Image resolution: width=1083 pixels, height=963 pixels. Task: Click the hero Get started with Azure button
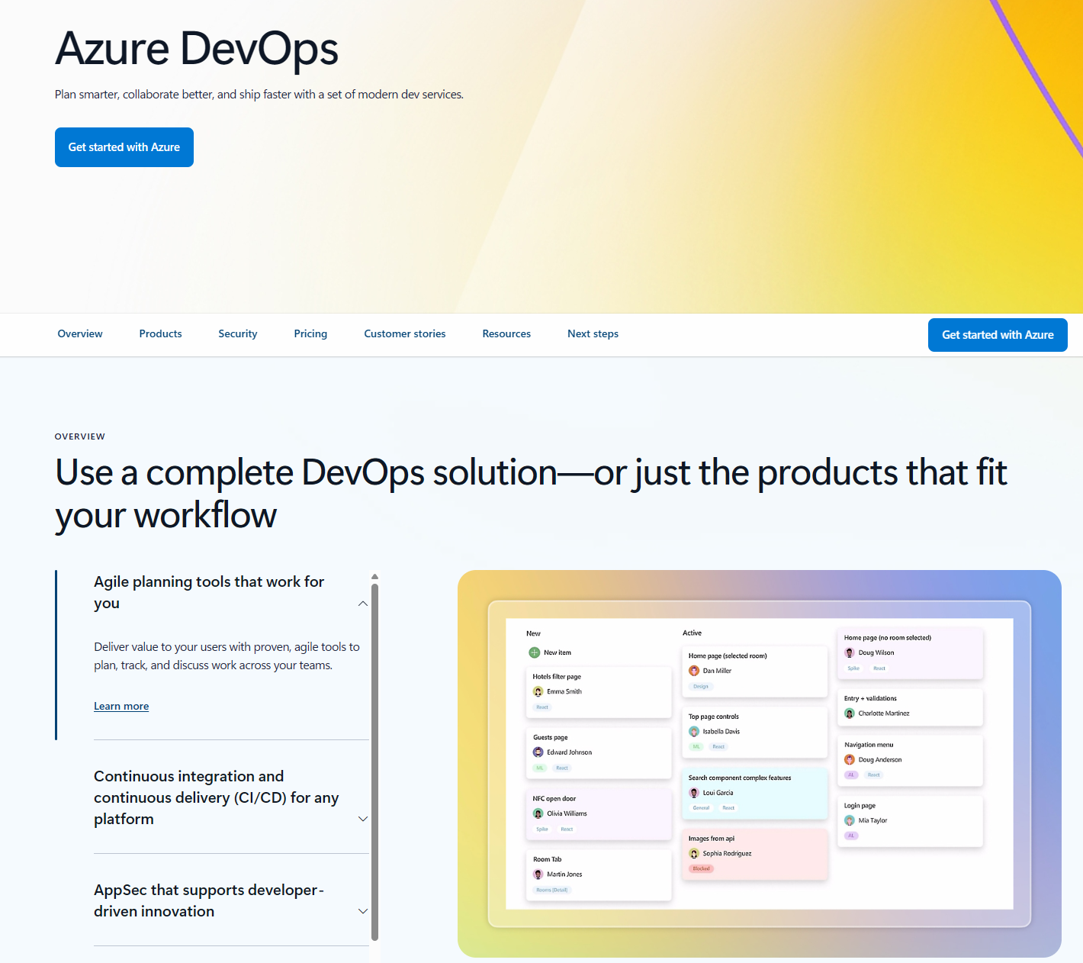click(124, 147)
